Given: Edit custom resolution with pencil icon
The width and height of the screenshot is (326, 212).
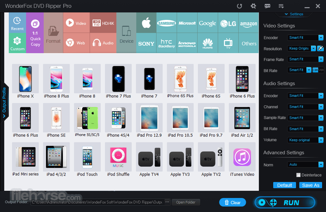Looking at the screenshot, I should click(x=320, y=49).
